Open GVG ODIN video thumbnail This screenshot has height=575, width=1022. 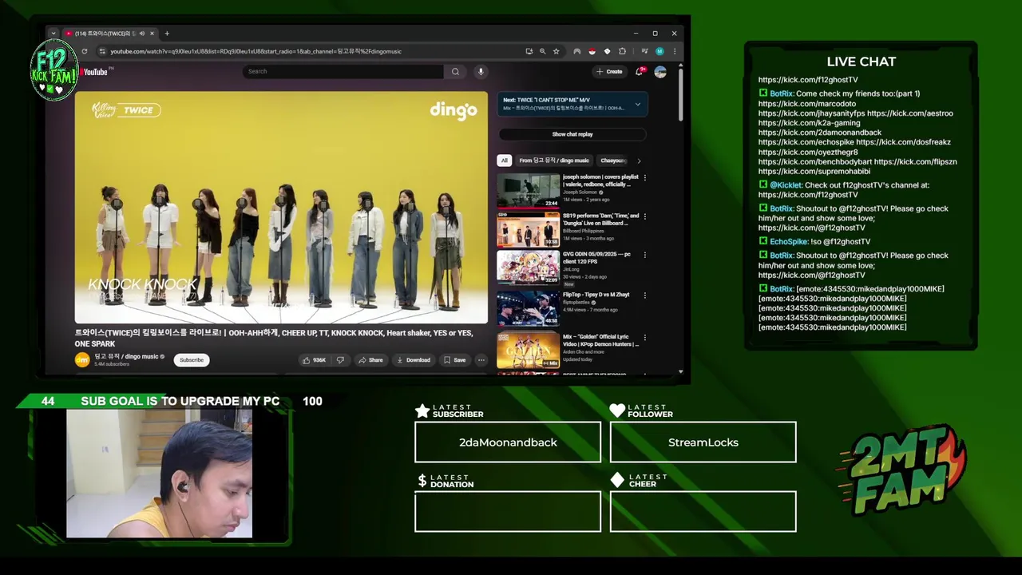point(528,268)
